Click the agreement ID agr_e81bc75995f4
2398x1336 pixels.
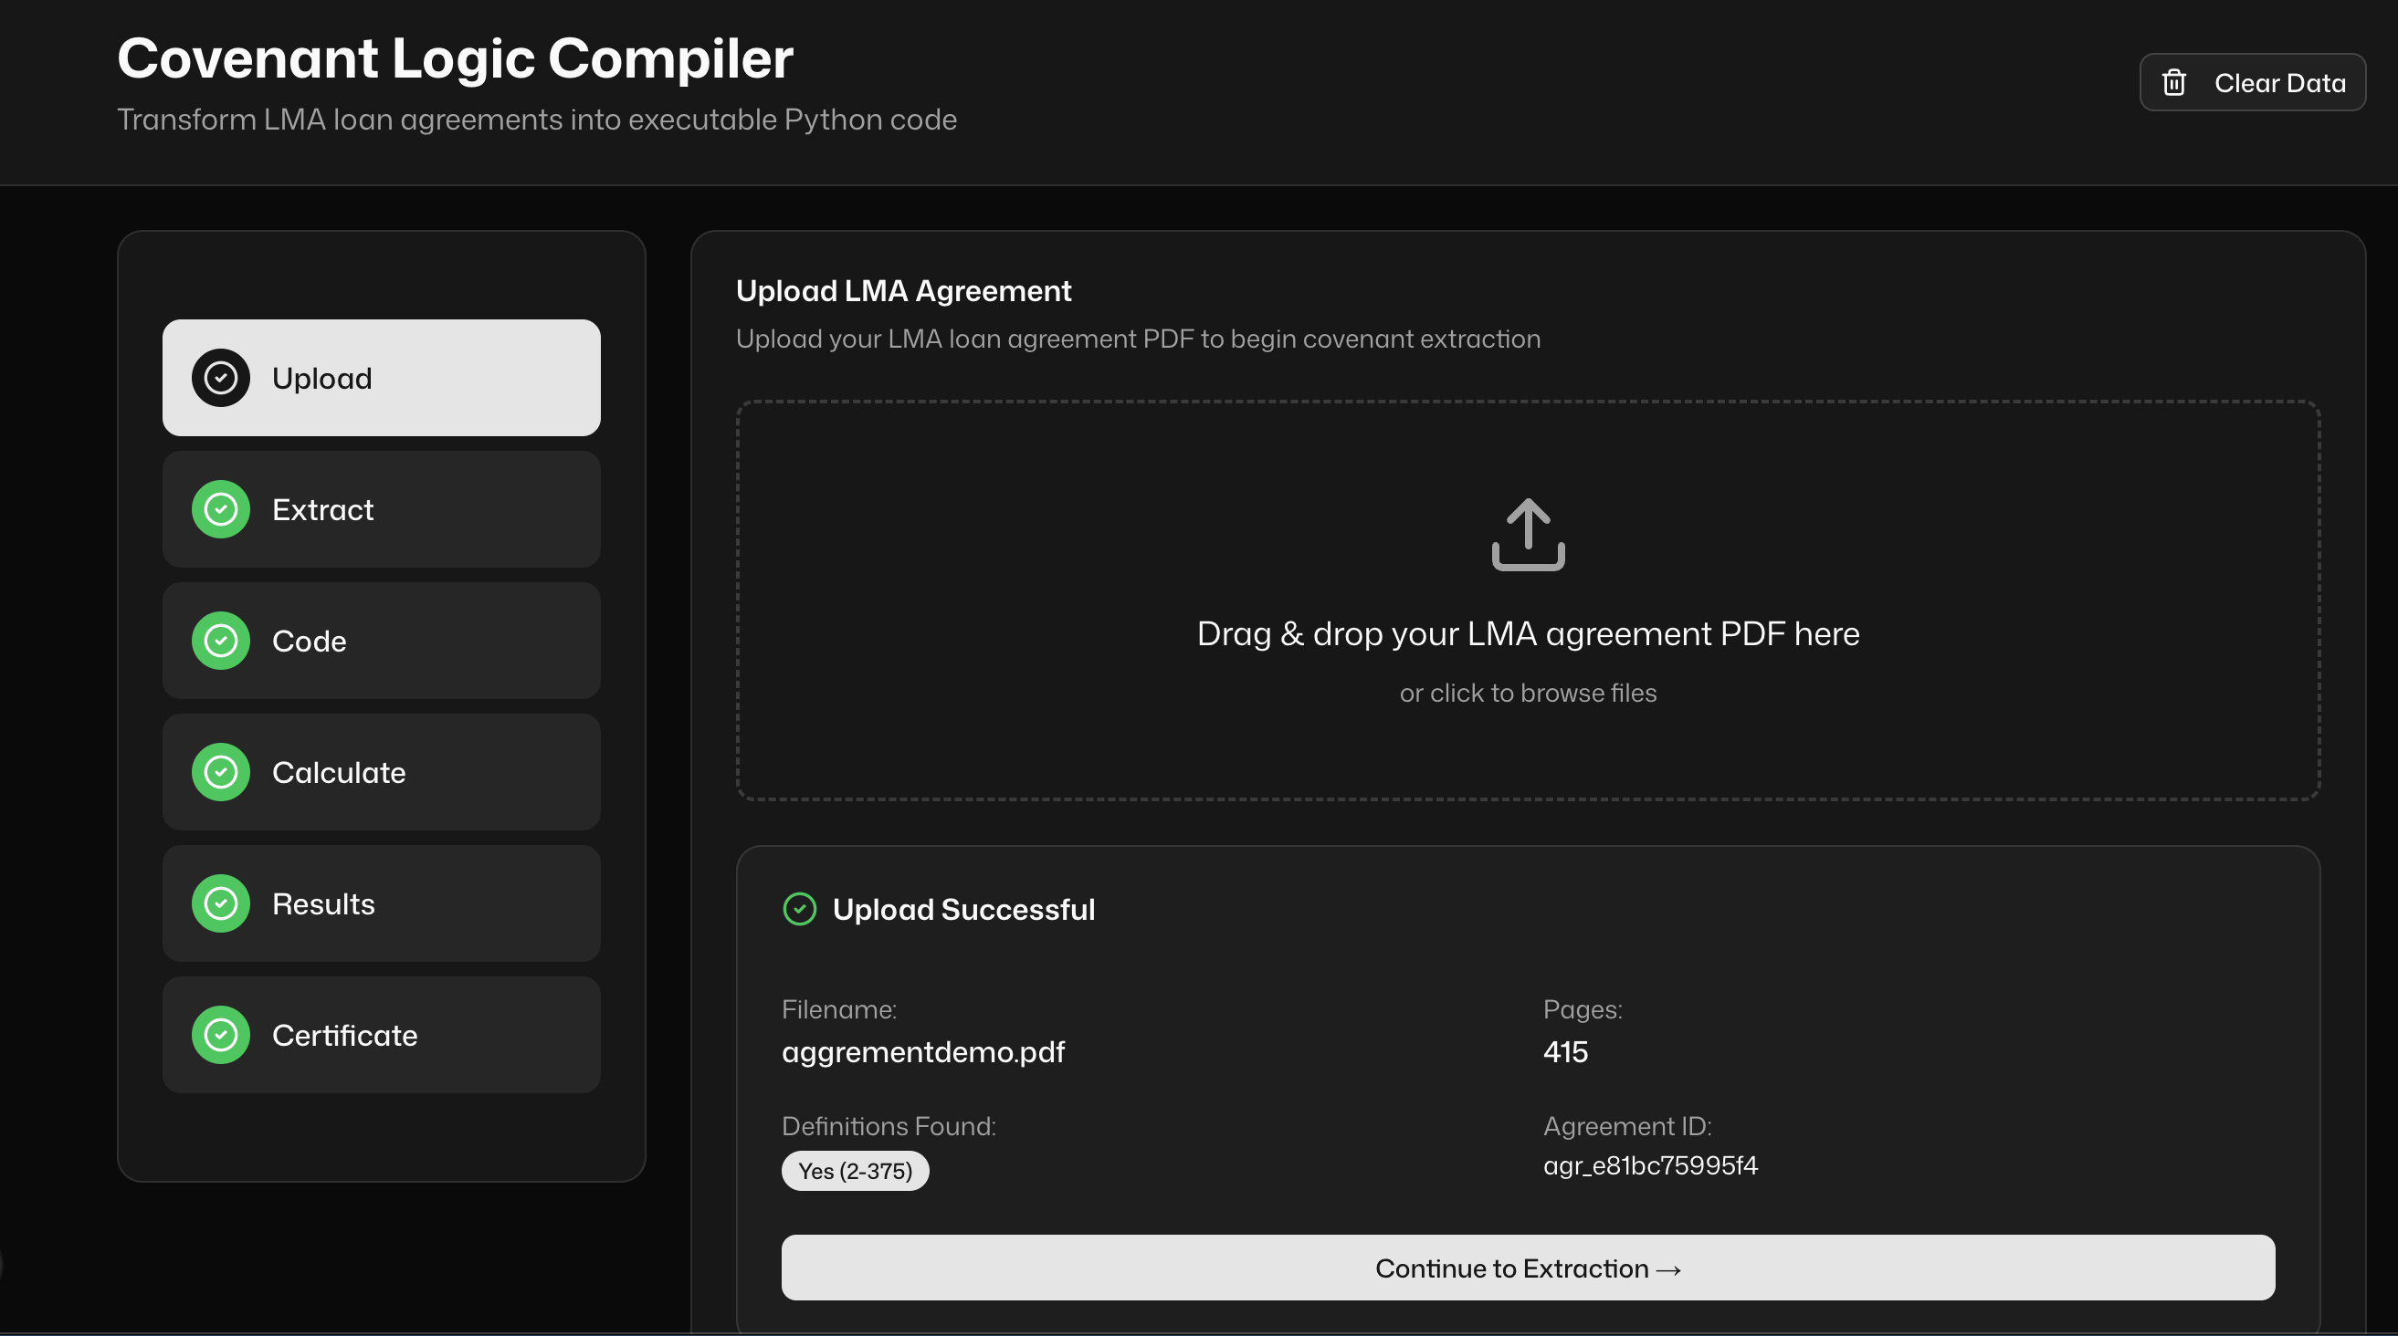point(1649,1165)
